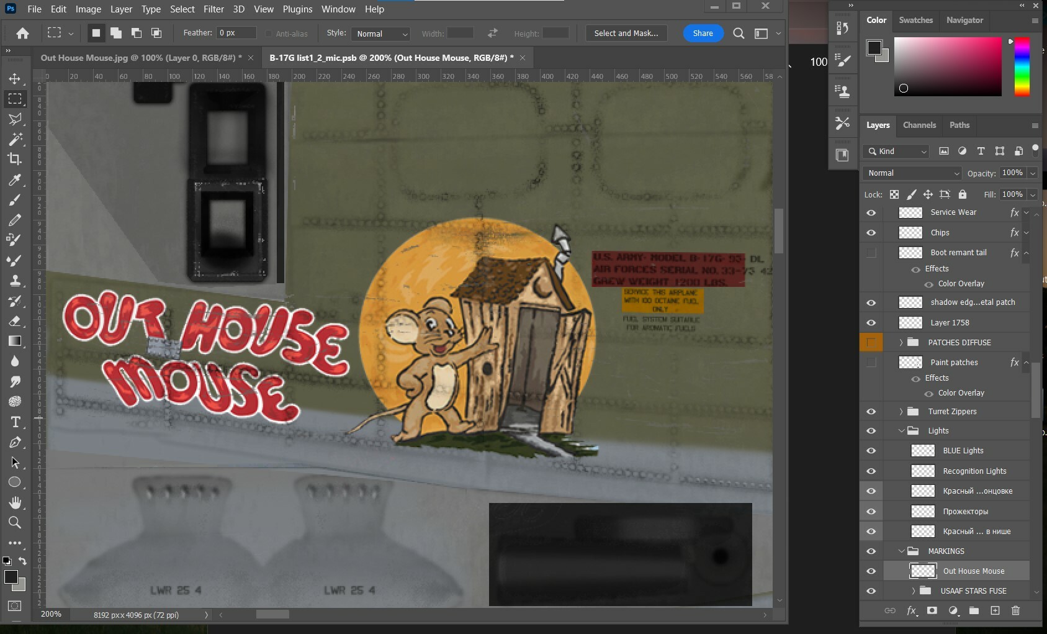Viewport: 1047px width, 634px height.
Task: Open the Plugins menu
Action: pos(297,9)
